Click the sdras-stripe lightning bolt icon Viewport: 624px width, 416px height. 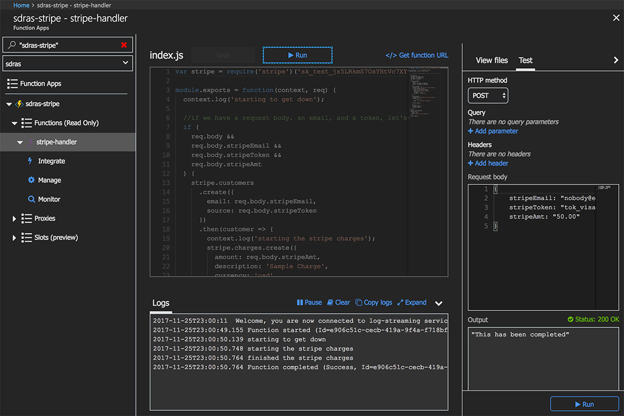pyautogui.click(x=19, y=104)
